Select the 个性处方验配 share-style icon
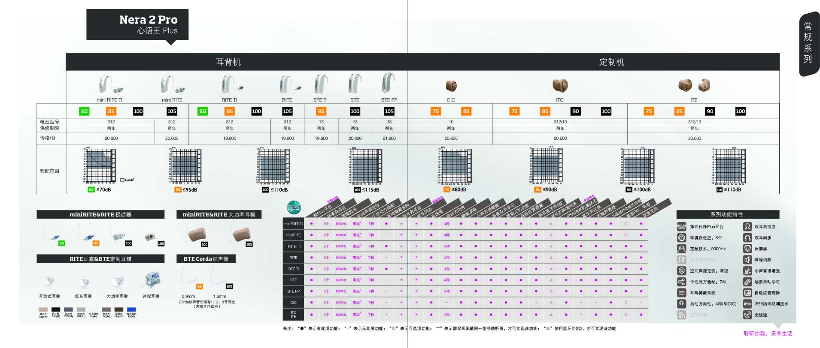 pos(681,282)
